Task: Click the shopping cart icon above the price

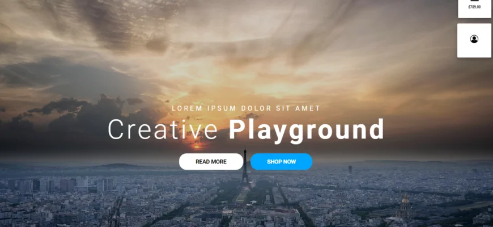Action: click(474, 2)
